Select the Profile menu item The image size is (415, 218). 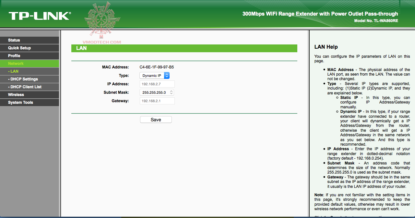[x=30, y=56]
